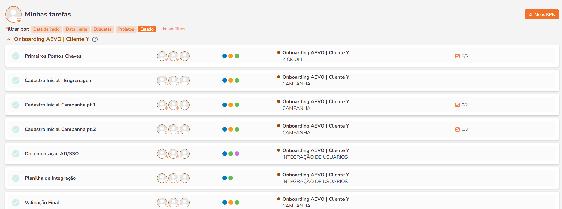562x209 pixels.
Task: Open the Etiquetas filter
Action: pos(103,29)
